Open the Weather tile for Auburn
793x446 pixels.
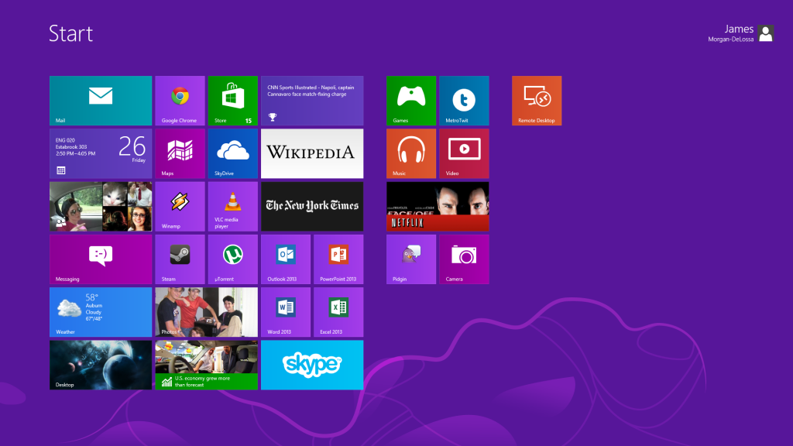coord(101,312)
